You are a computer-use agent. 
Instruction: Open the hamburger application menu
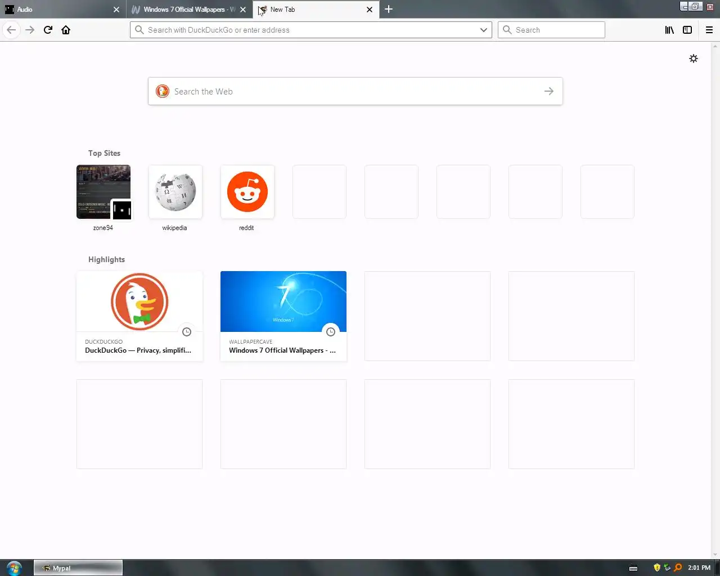pos(709,30)
